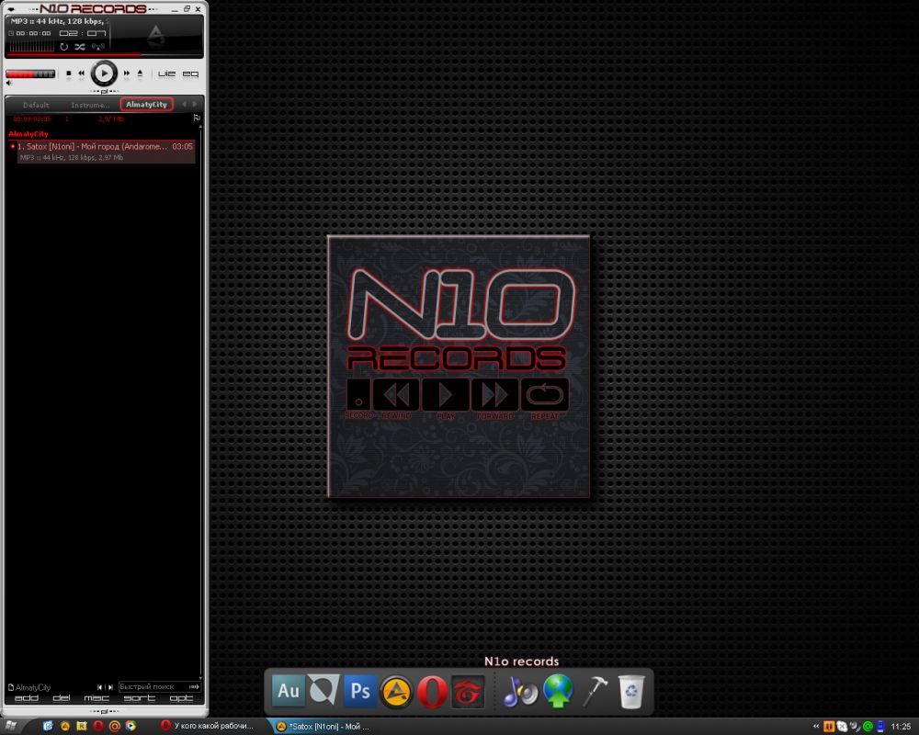The image size is (919, 735).
Task: Launch Adobe Audition from the dock
Action: (289, 691)
